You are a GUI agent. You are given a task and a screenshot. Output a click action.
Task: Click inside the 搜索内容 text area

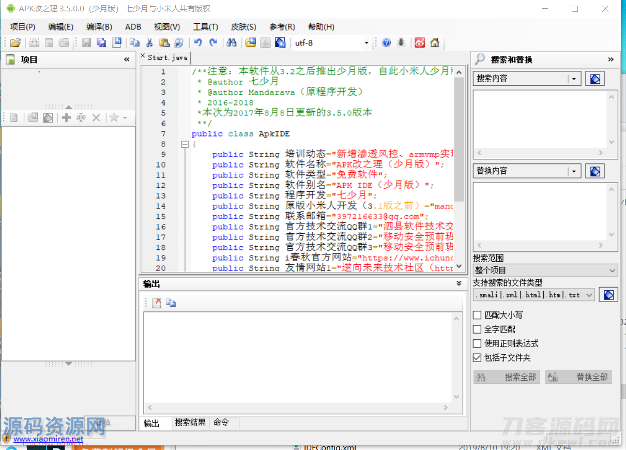click(540, 119)
